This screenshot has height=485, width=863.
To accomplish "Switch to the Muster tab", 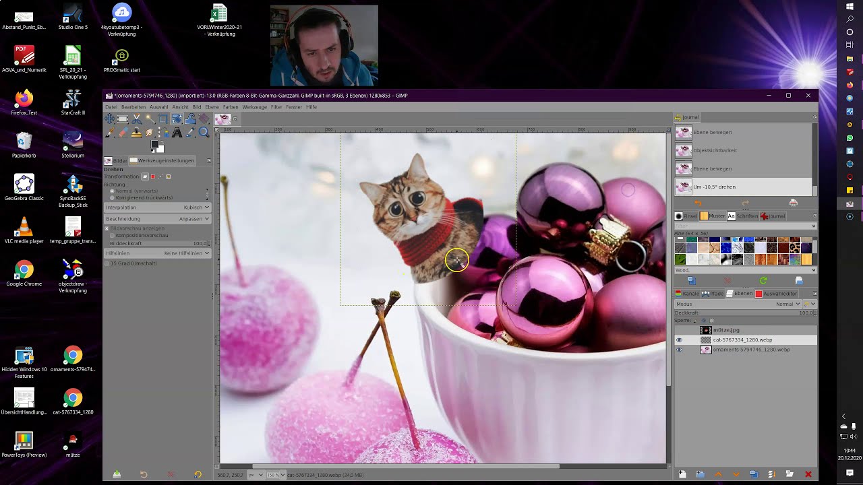I will tap(713, 216).
